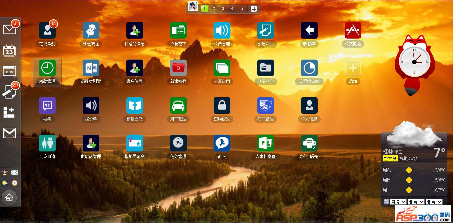The width and height of the screenshot is (453, 223).
Task: Open the 投票 voting icon
Action: click(47, 106)
